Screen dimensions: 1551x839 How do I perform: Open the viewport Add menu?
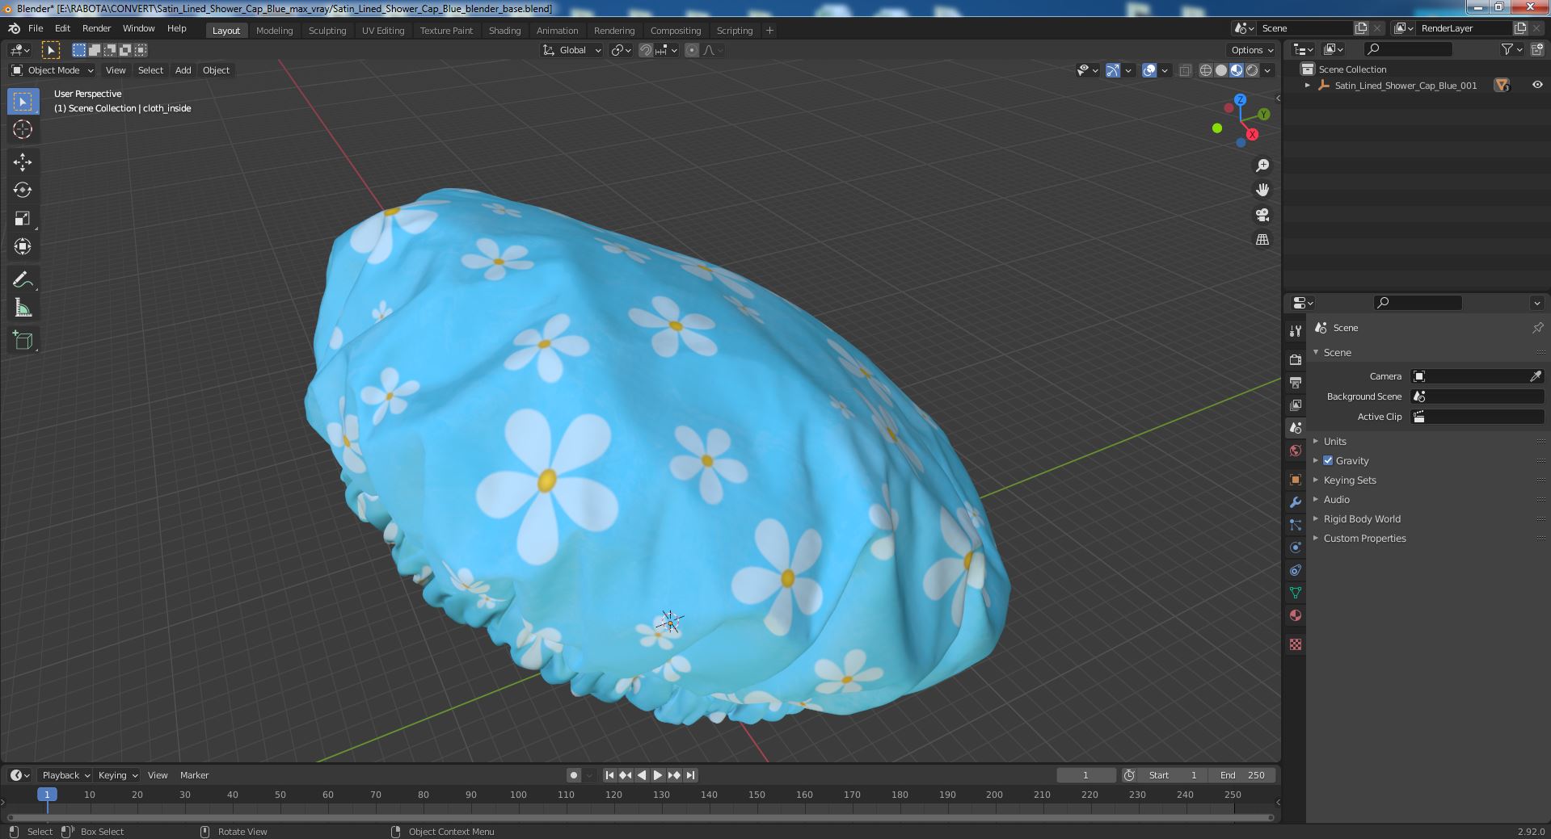[183, 70]
